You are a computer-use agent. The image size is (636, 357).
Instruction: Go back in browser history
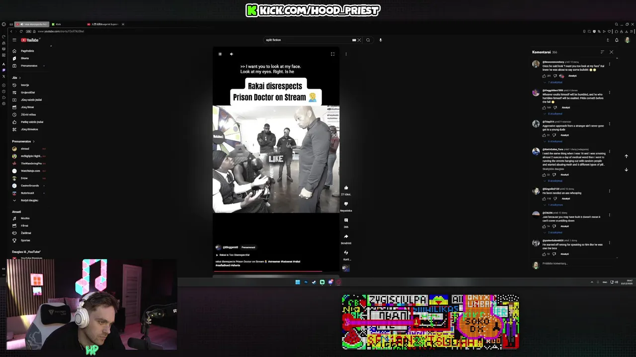point(11,31)
